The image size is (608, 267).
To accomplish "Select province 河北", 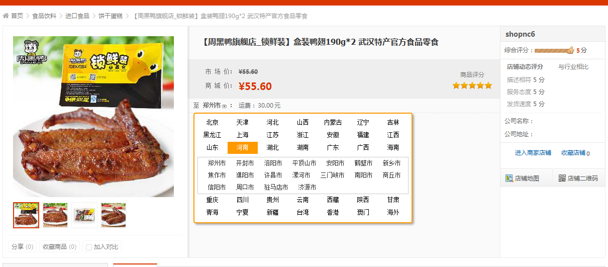I will pyautogui.click(x=272, y=122).
